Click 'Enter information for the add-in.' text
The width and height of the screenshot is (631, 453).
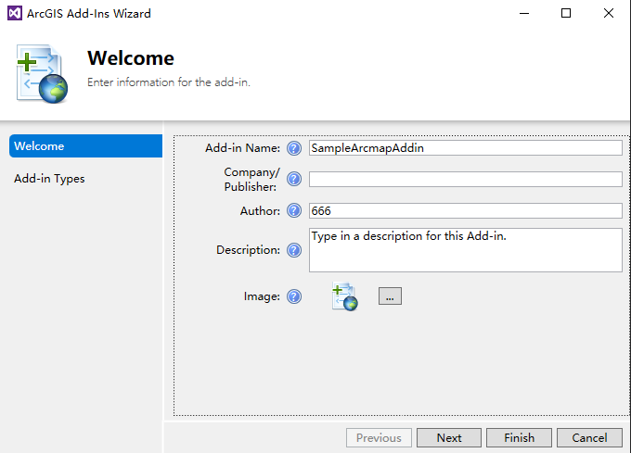169,82
